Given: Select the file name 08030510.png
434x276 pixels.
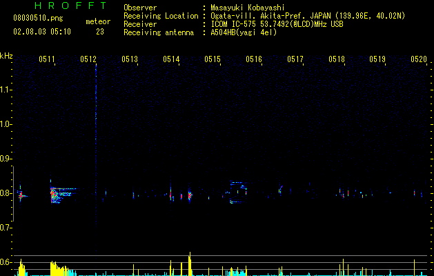Looking at the screenshot, I should coord(38,19).
